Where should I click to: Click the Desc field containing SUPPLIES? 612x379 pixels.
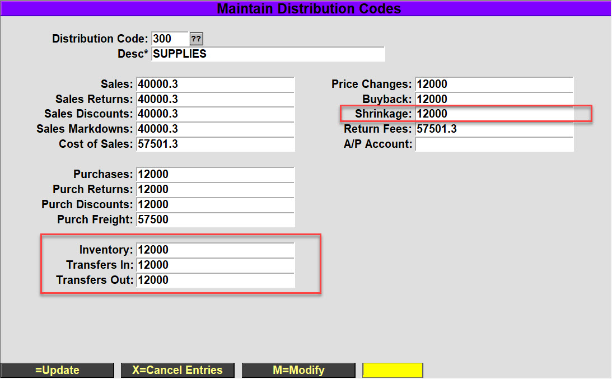pyautogui.click(x=268, y=54)
